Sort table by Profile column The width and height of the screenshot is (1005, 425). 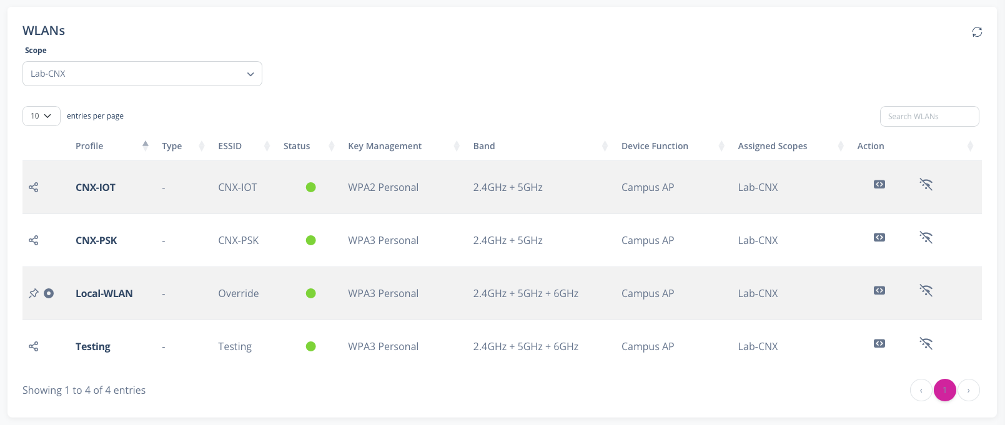tap(90, 146)
